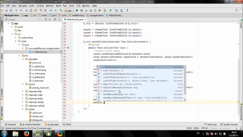Image resolution: width=243 pixels, height=137 pixels.
Task: Collapse the src folder
Action: 12,34
